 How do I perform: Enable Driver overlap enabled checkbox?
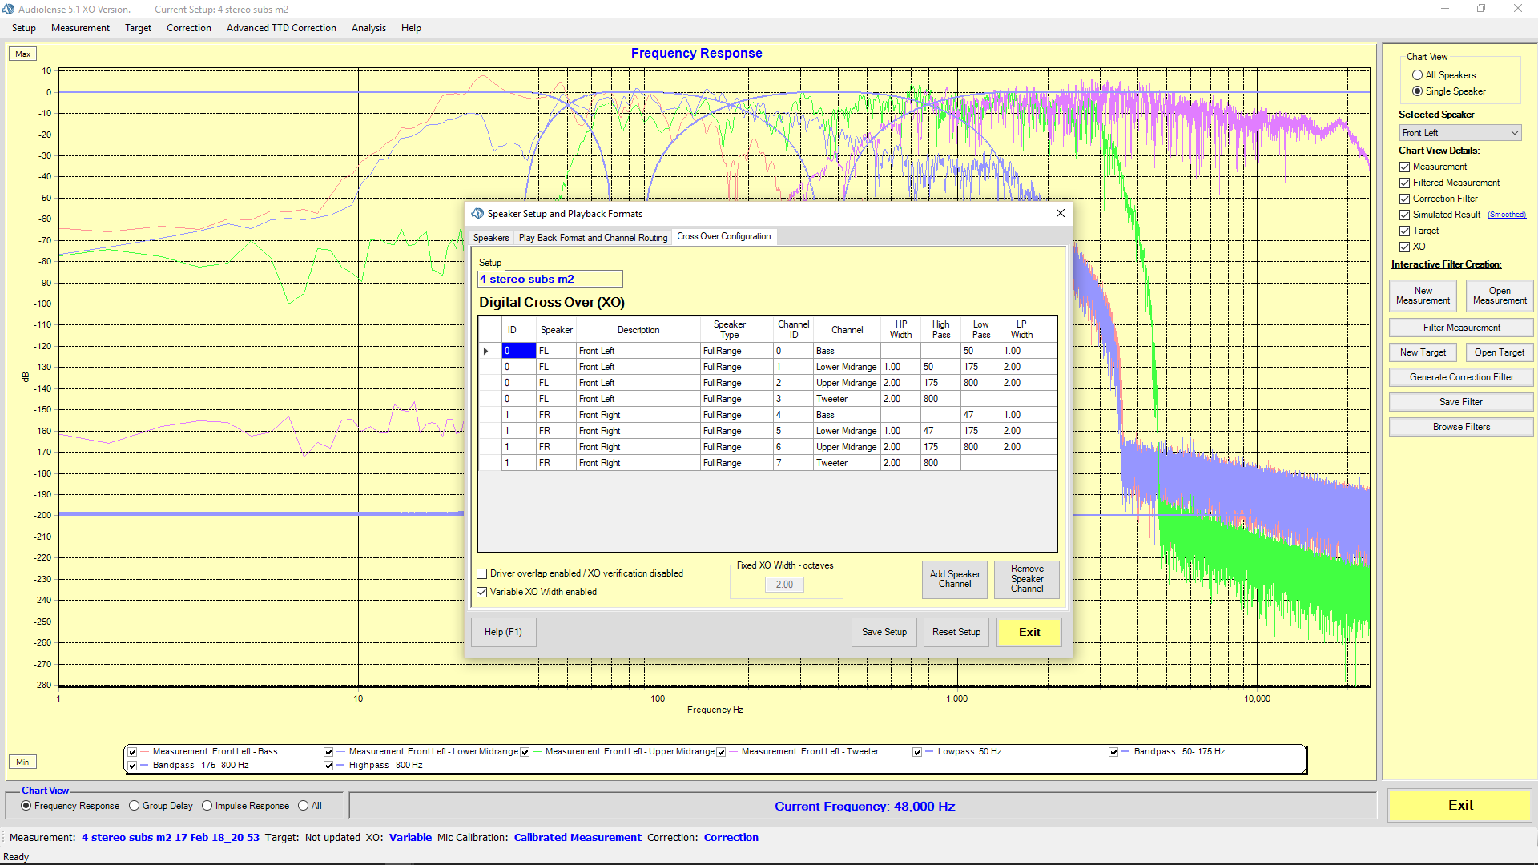482,573
